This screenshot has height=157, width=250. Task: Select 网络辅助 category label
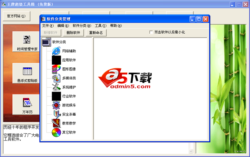[x=69, y=51]
